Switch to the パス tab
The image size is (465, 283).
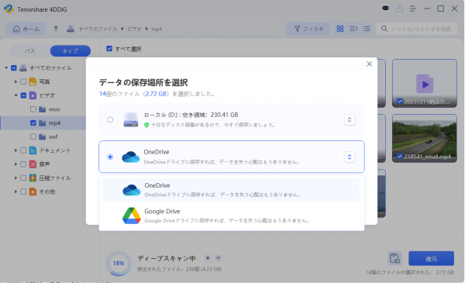[x=29, y=50]
